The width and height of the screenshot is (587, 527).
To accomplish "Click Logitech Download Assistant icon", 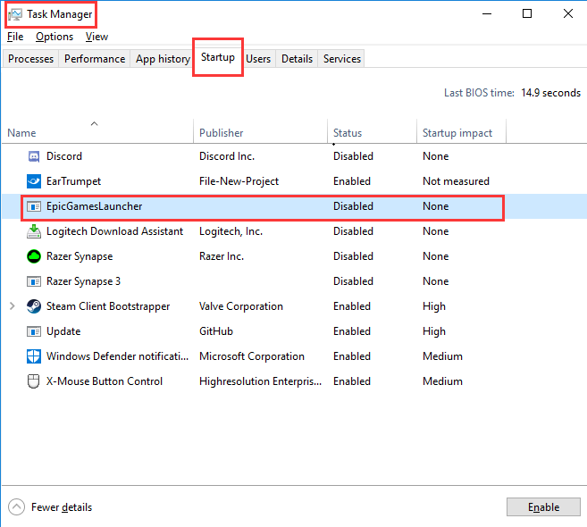I will [x=34, y=231].
